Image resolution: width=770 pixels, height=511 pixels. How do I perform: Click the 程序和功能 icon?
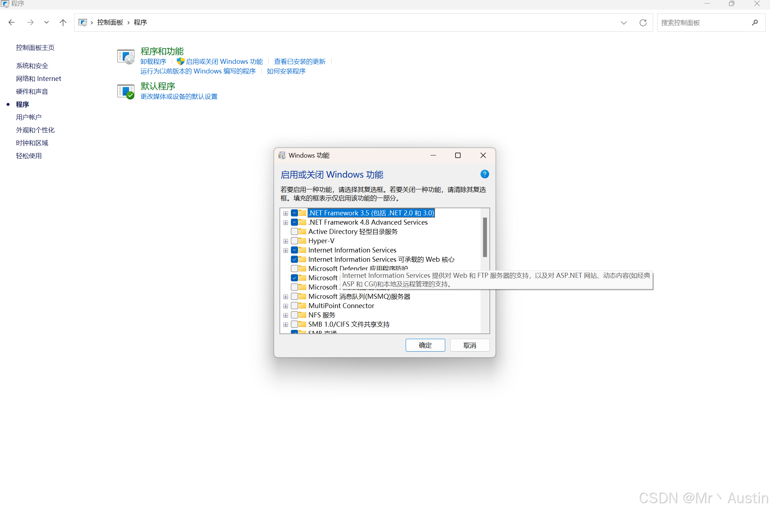126,57
